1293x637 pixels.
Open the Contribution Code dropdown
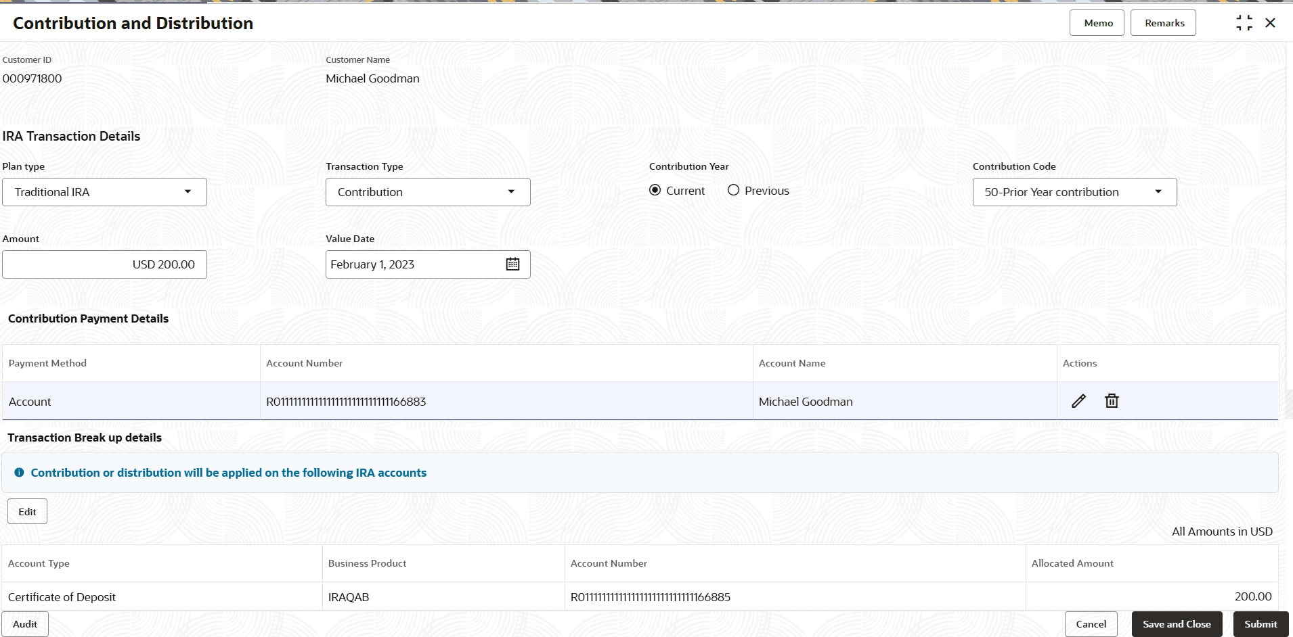click(1074, 192)
